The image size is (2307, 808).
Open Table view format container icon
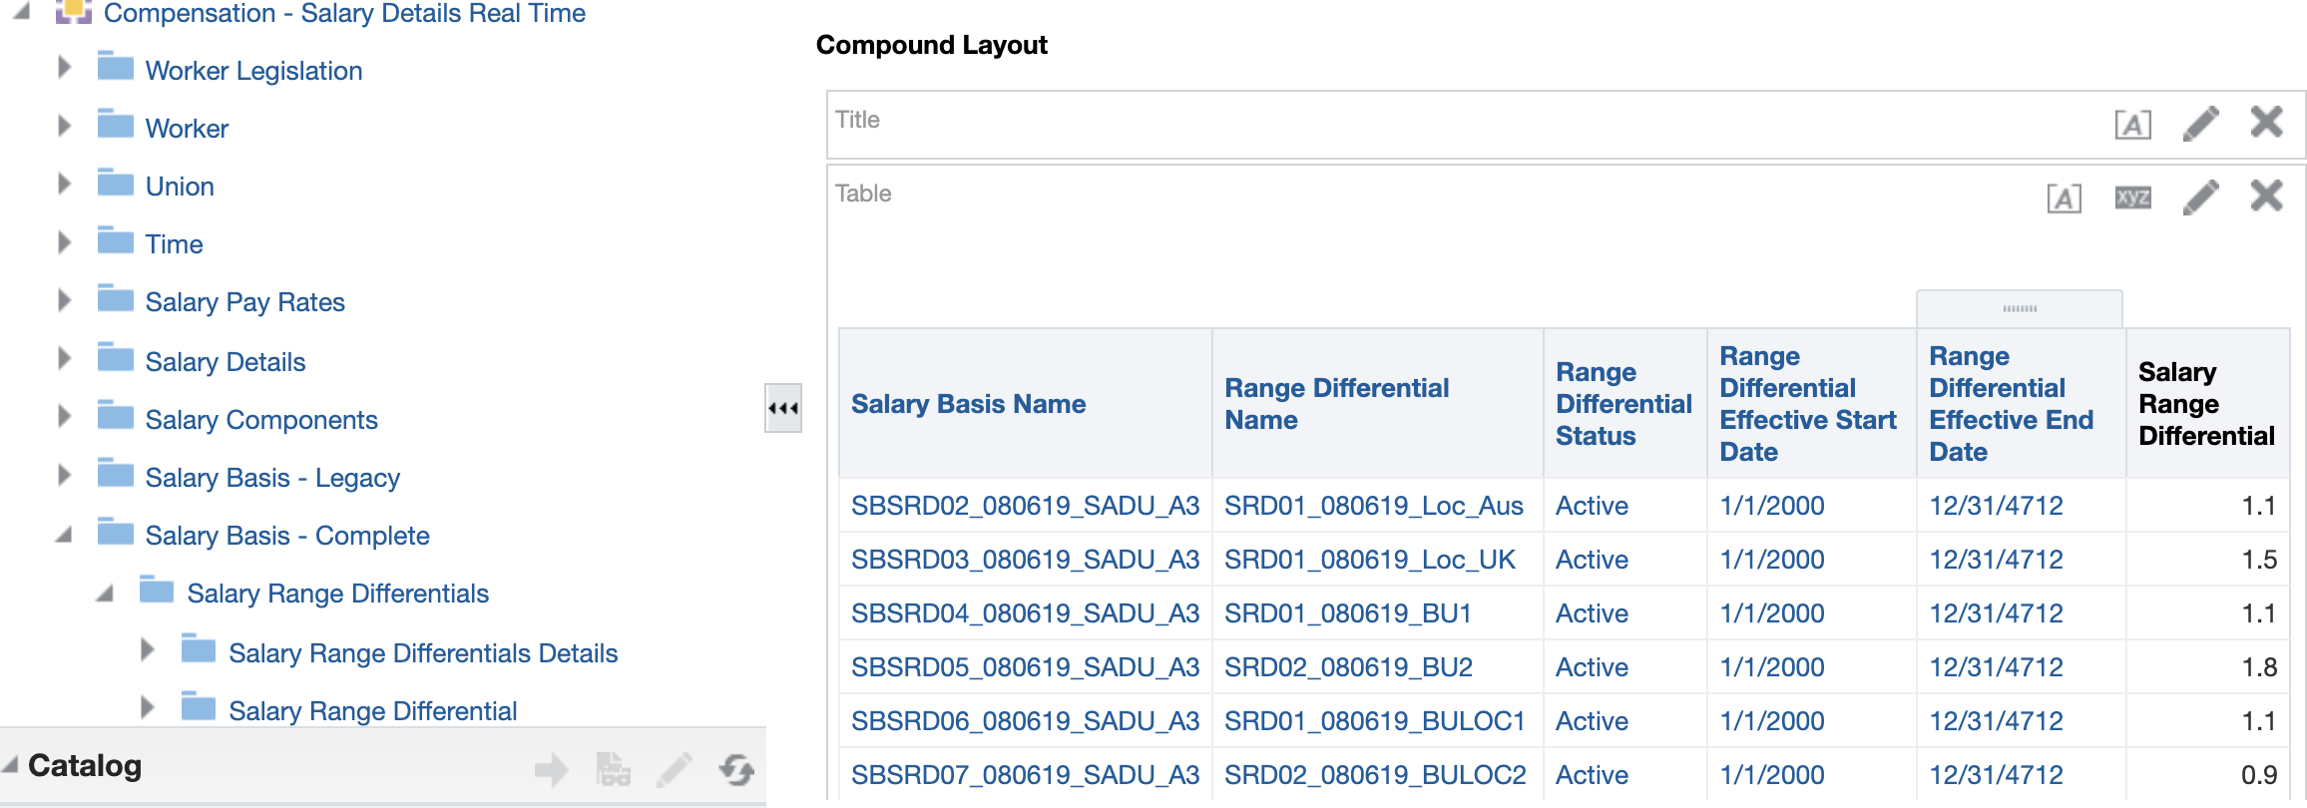pyautogui.click(x=2064, y=199)
